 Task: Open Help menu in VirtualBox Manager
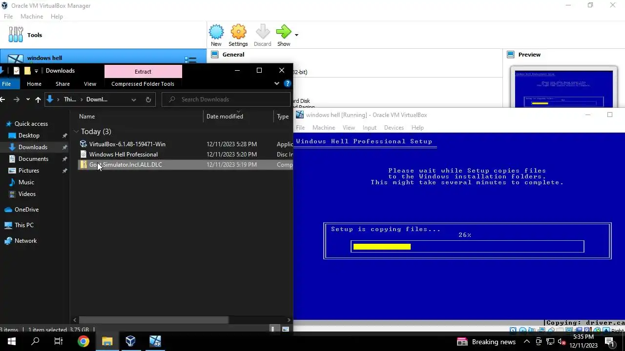(57, 17)
